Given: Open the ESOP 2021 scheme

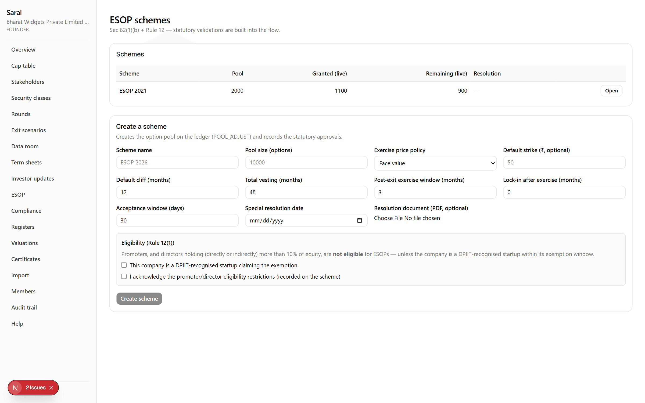Looking at the screenshot, I should click(x=611, y=91).
